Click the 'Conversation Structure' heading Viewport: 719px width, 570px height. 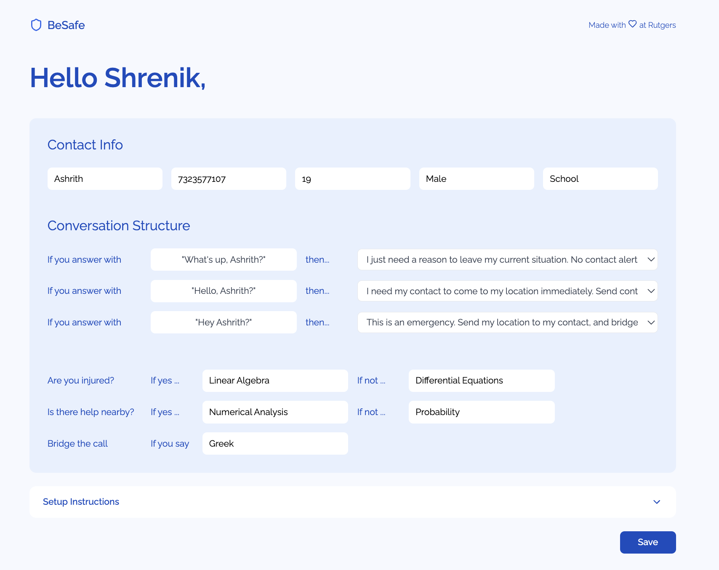tap(119, 226)
